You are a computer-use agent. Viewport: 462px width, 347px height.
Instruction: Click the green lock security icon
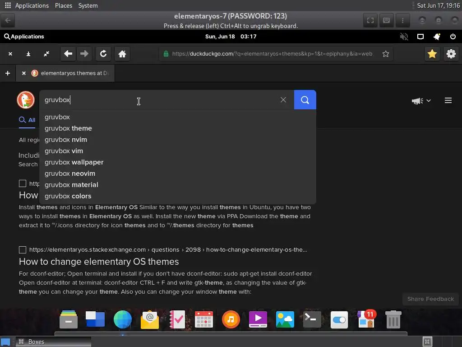[166, 54]
